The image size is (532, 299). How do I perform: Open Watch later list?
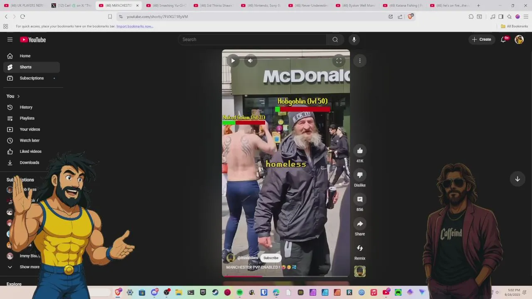click(32, 140)
